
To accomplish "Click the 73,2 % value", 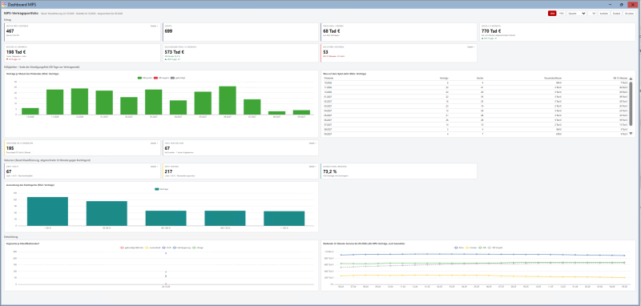I will click(331, 171).
